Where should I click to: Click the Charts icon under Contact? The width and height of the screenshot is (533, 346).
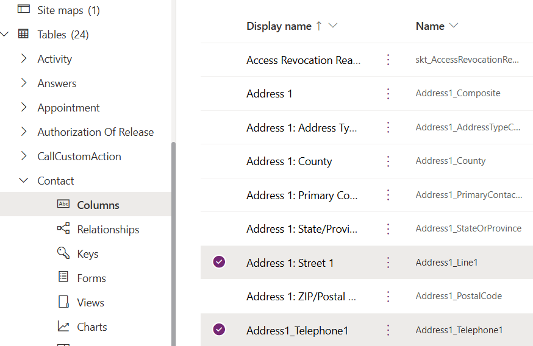click(x=63, y=327)
